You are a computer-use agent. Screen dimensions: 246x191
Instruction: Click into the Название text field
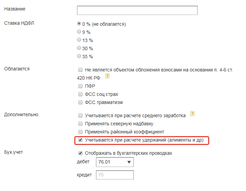137,10
